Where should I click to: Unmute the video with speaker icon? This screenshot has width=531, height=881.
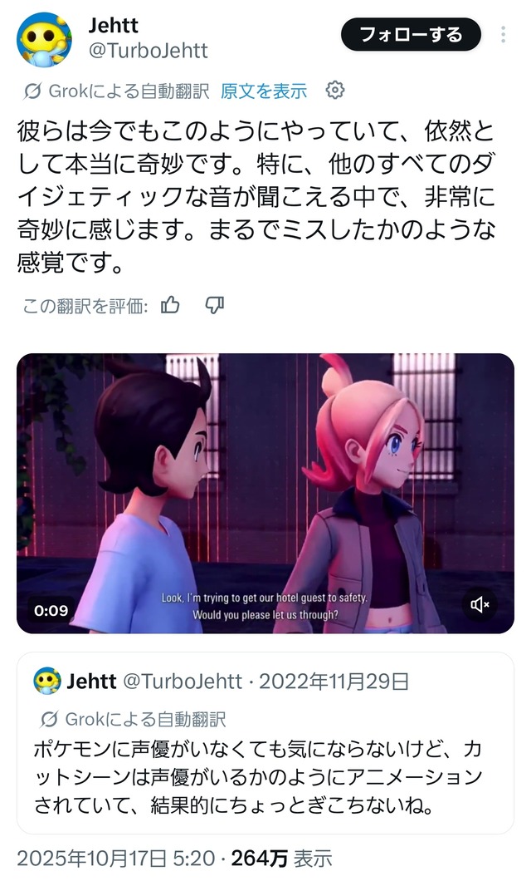tap(480, 604)
